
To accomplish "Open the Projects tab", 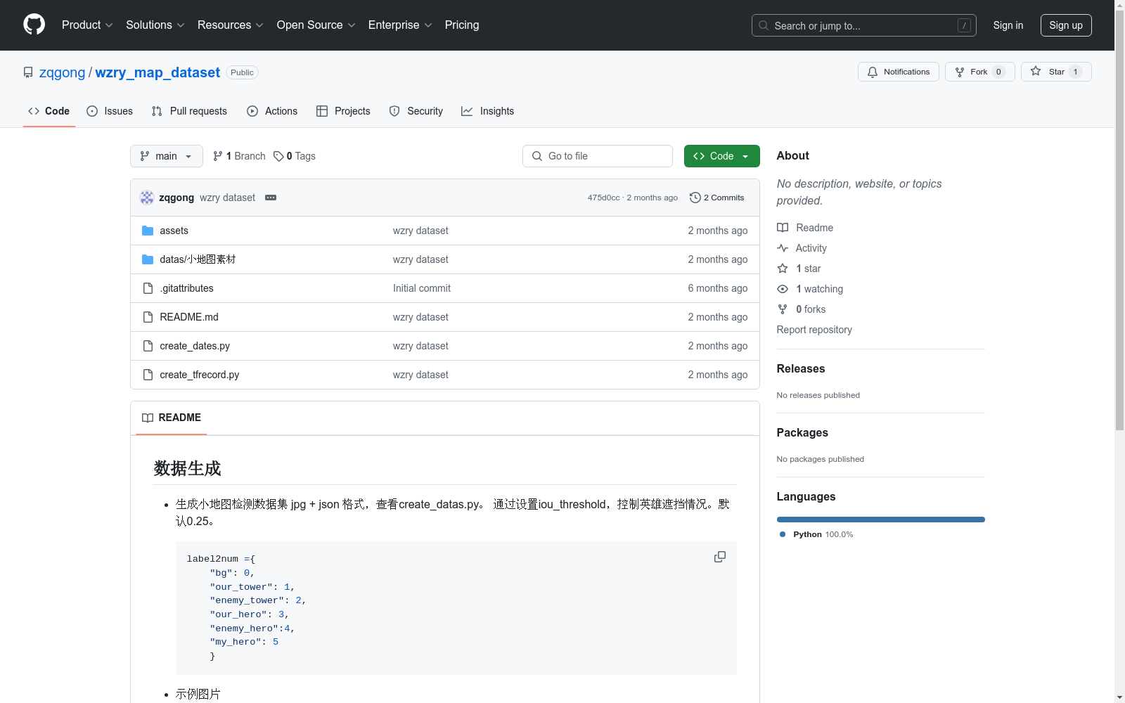I will pos(343,111).
